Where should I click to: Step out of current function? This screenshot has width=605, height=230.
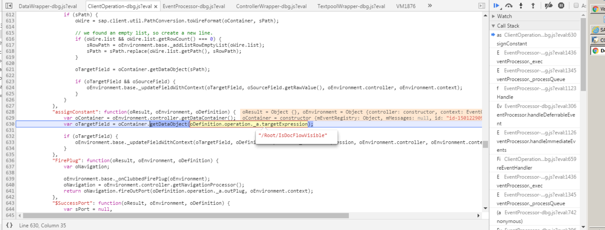pos(533,6)
